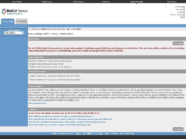The height and width of the screenshot is (139, 186).
Task: Select Disable WorldCat Direct delivery service radio
Action: [29, 61]
